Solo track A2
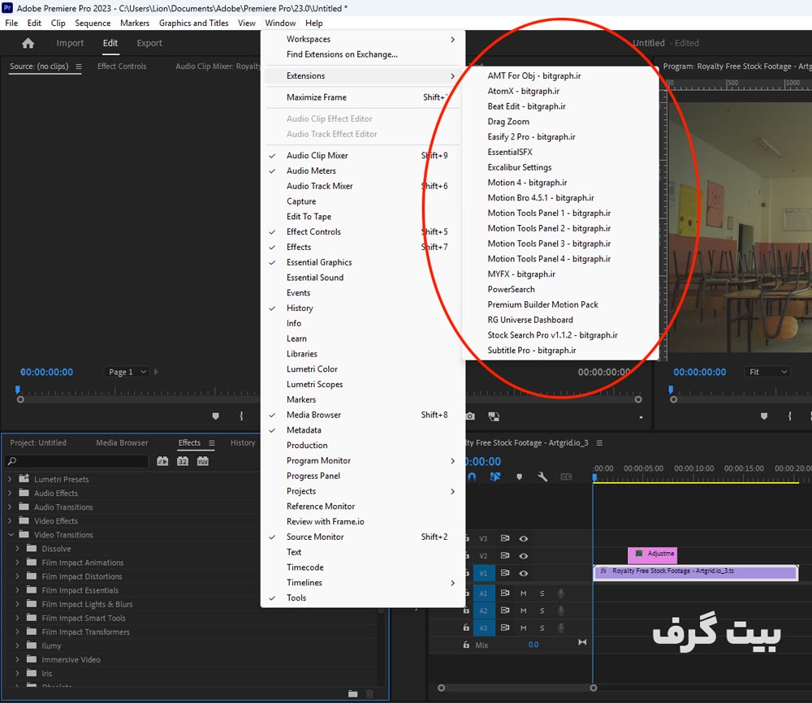The width and height of the screenshot is (812, 703). click(542, 610)
